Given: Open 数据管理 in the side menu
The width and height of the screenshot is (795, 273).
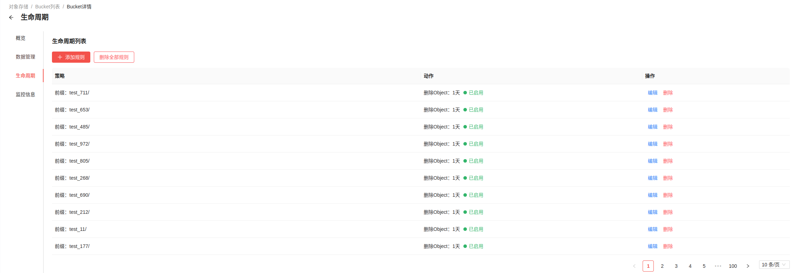Looking at the screenshot, I should (x=25, y=57).
